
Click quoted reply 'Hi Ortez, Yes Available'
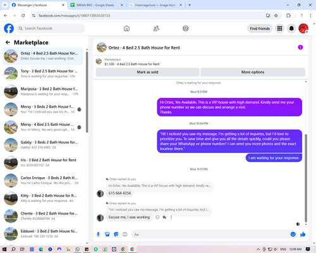point(159,186)
